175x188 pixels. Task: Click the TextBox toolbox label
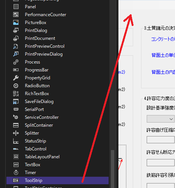click(32, 165)
